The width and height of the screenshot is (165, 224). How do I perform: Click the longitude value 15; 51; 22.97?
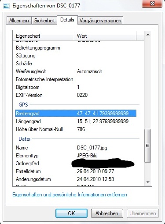point(105,121)
